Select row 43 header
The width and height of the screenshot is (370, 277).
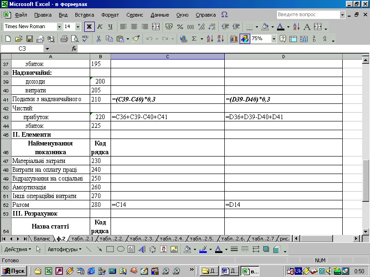tap(6, 117)
